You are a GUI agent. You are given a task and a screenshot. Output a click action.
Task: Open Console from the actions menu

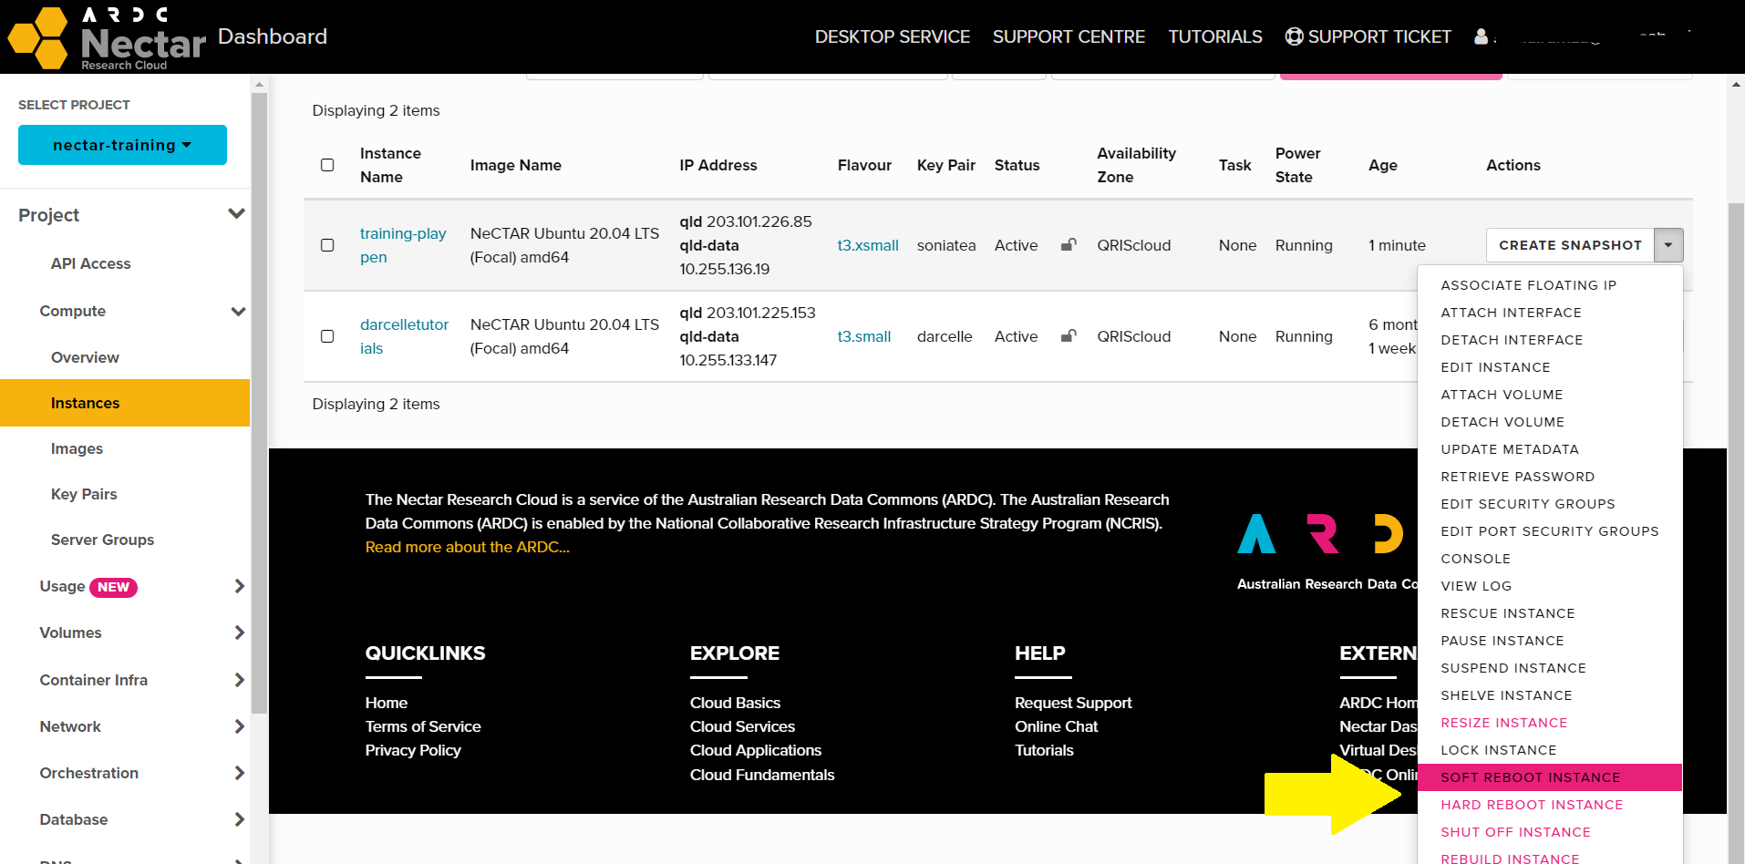pos(1550,559)
